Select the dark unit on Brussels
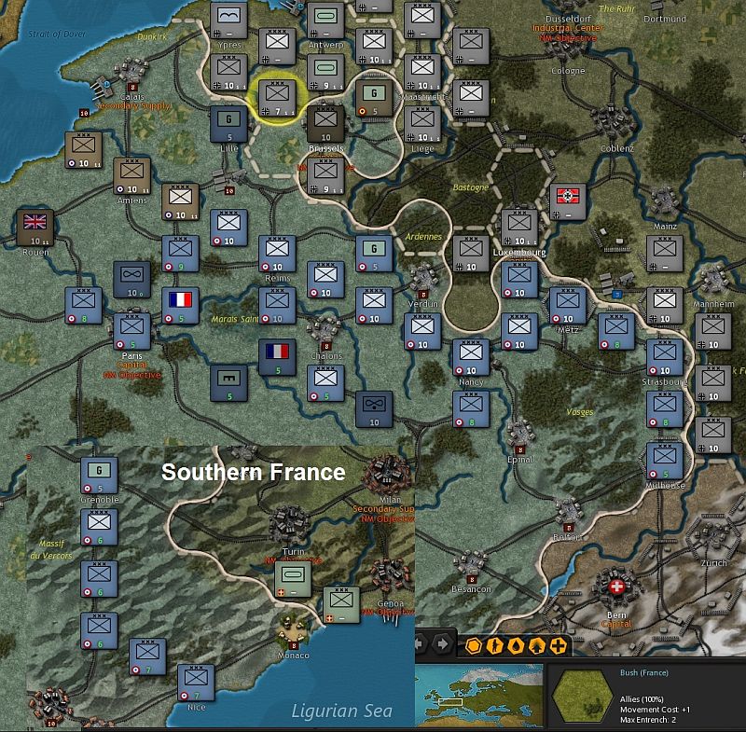 click(x=325, y=124)
